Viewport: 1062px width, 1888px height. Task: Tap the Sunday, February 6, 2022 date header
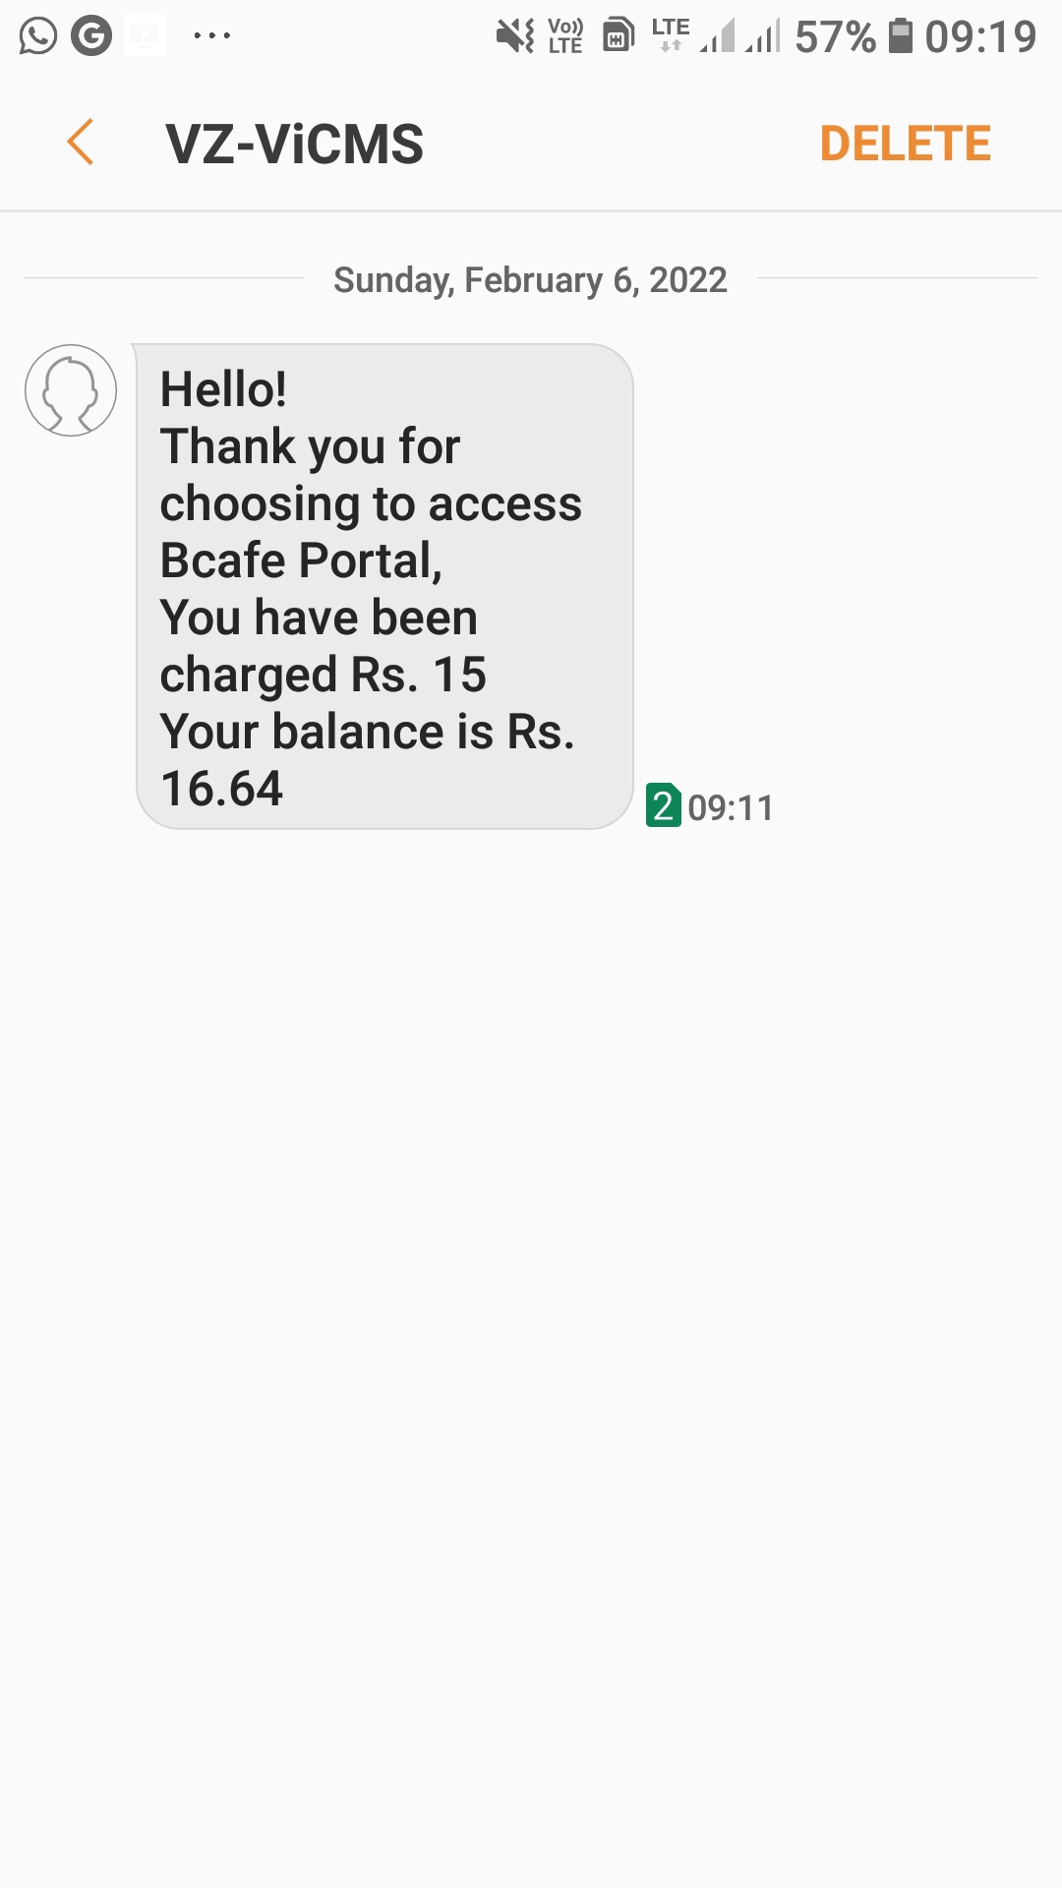click(x=530, y=280)
